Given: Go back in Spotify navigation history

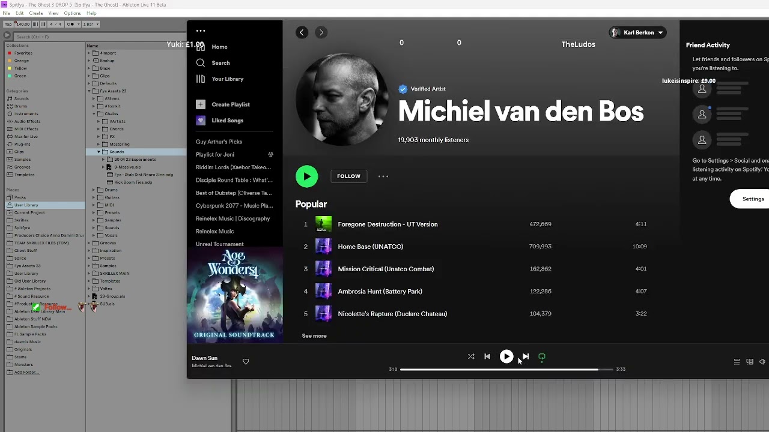Looking at the screenshot, I should 302,32.
